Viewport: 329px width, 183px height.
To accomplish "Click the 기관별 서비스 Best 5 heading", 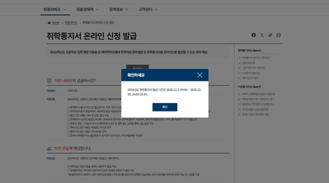I will point(249,87).
